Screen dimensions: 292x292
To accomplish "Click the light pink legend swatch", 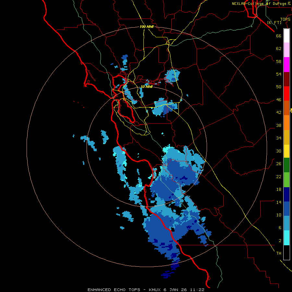I will point(286,50).
